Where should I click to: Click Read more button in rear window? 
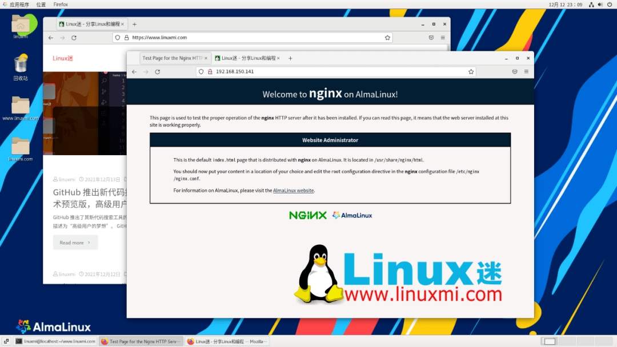pyautogui.click(x=75, y=243)
